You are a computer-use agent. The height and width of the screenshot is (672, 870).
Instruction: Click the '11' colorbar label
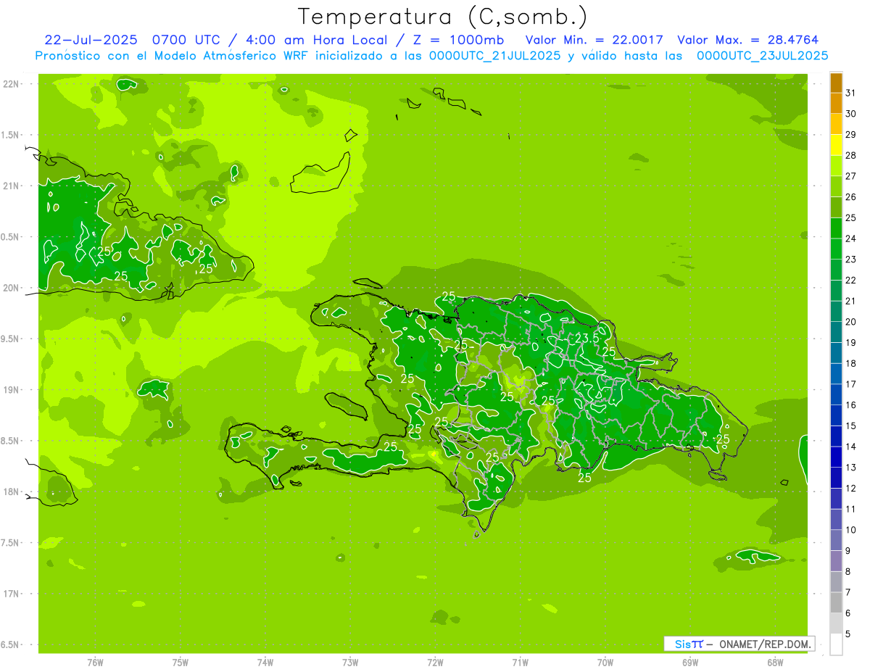coord(850,509)
